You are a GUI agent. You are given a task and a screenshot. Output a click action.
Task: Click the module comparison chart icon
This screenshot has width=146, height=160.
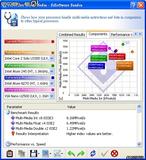(x=22, y=154)
